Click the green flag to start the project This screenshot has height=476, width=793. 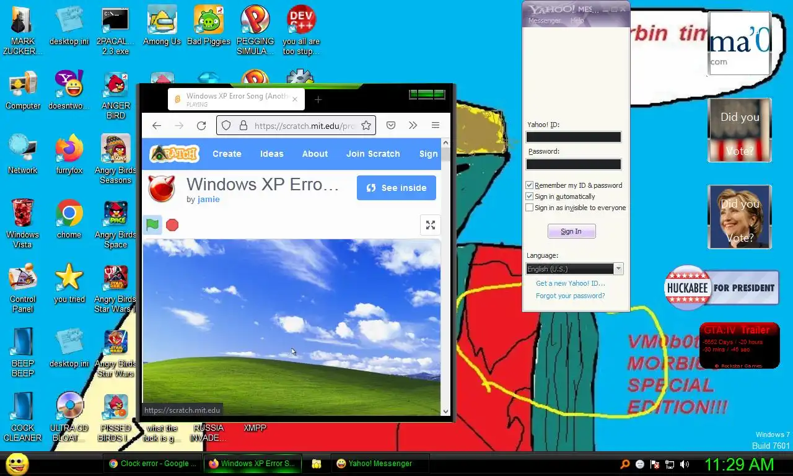point(152,225)
